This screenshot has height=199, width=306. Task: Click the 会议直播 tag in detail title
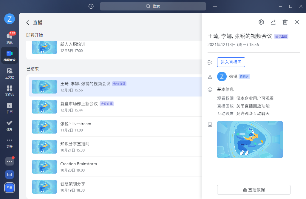coord(281,36)
